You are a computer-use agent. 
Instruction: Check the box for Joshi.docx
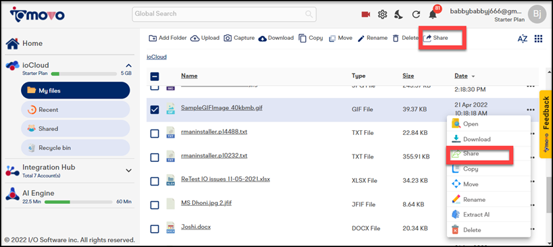(x=155, y=229)
